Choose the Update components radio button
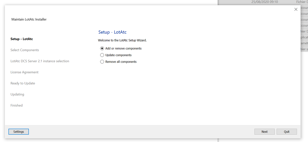 102,55
